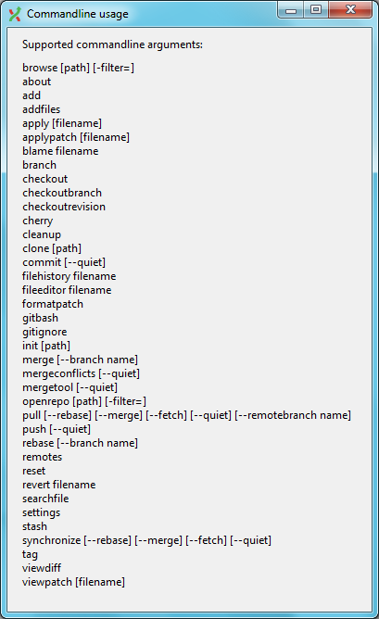Click the Git Extensions icon in title bar
Viewport: 379px width, 619px height.
[x=15, y=14]
